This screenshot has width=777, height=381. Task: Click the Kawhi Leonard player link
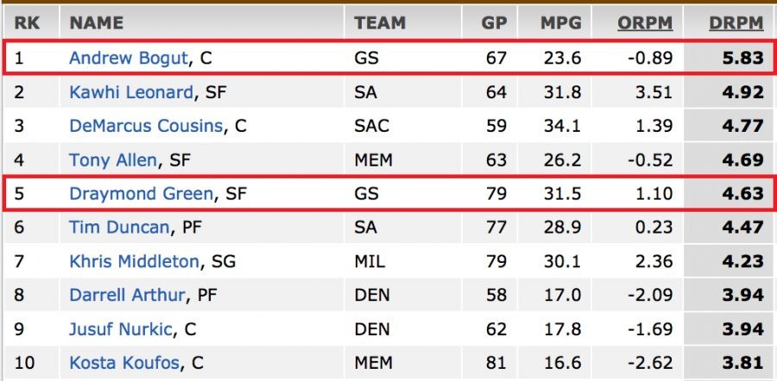coord(131,92)
